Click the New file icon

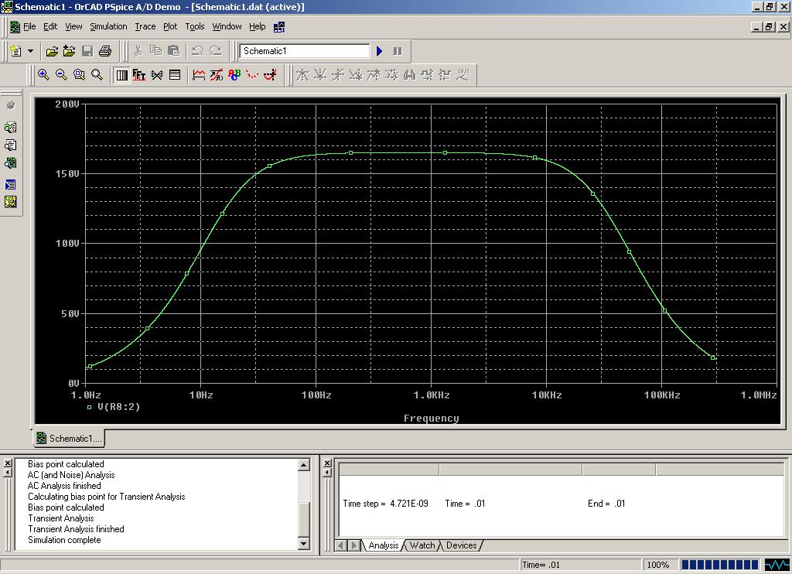pyautogui.click(x=15, y=51)
